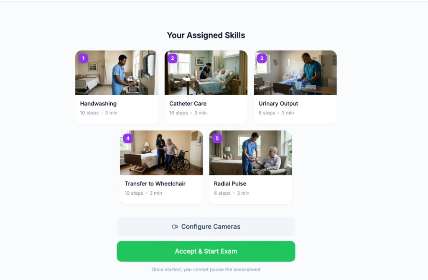The image size is (428, 280).
Task: Click the Radial Pulse thumbnail
Action: (x=250, y=153)
